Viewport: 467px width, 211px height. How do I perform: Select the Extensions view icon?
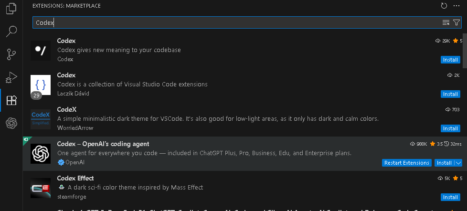[x=11, y=100]
